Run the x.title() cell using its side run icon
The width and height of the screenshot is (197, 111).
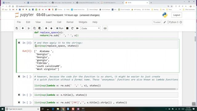(19, 95)
